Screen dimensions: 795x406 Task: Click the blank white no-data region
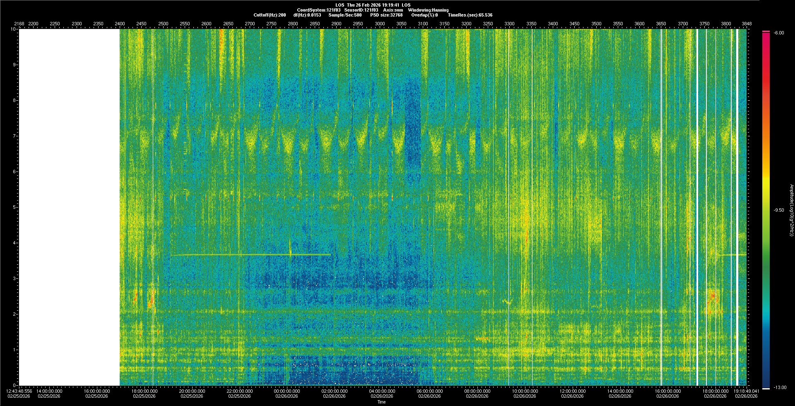[x=69, y=207]
